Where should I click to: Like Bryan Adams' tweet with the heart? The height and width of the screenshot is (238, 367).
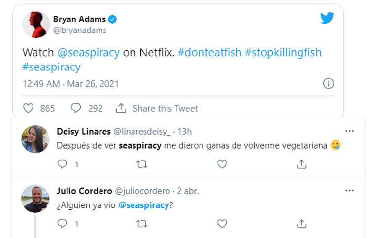(x=29, y=108)
